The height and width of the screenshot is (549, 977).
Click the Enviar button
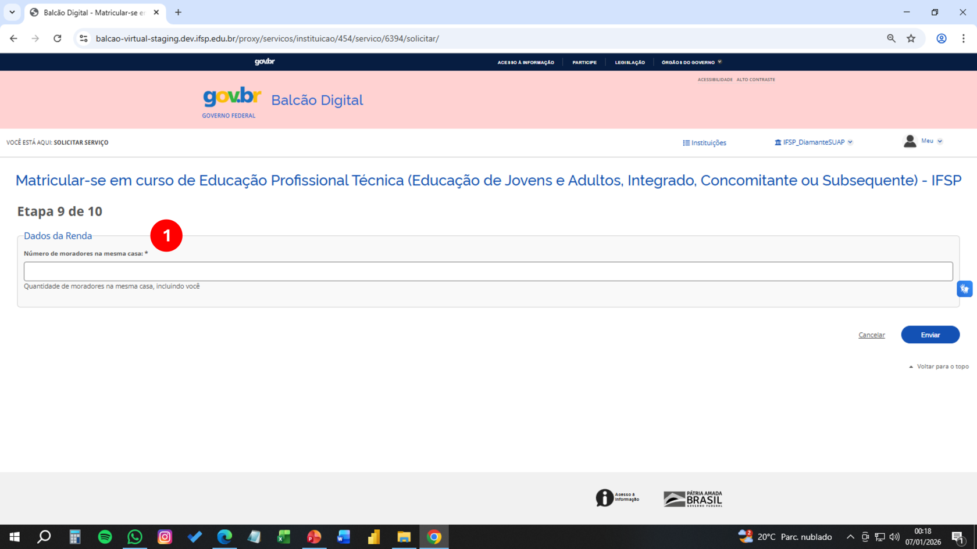[930, 335]
